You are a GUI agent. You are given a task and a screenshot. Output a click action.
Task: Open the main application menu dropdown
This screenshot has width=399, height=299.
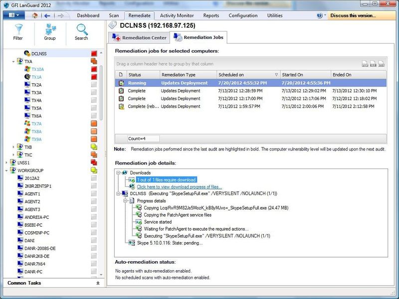pos(14,15)
